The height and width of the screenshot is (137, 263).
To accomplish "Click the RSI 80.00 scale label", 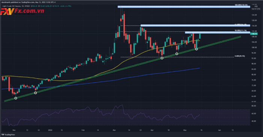I will click(254, 106).
